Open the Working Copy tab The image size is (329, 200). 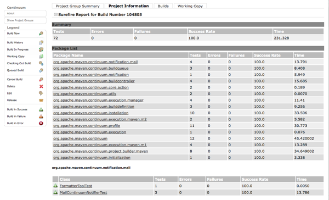190,6
